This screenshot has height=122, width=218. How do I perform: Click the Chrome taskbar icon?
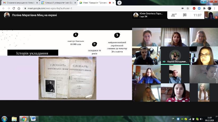[x=24, y=119]
